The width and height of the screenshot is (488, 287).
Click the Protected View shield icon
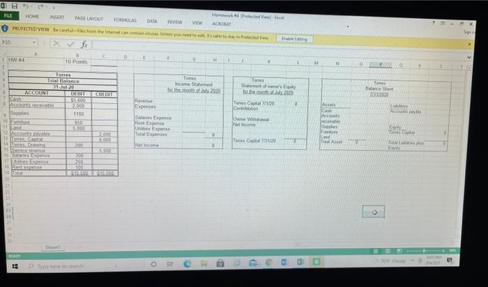(x=5, y=29)
